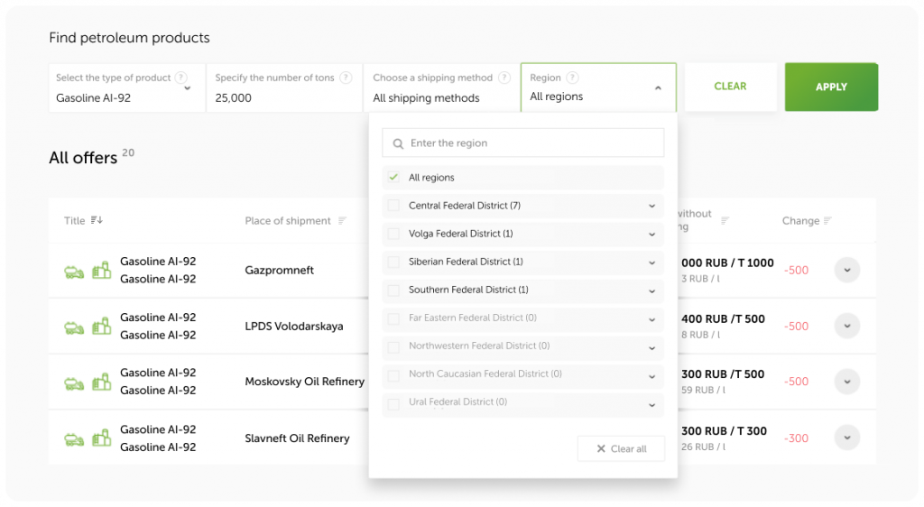Click the CLEAR filters button
The image size is (924, 507).
pos(730,87)
